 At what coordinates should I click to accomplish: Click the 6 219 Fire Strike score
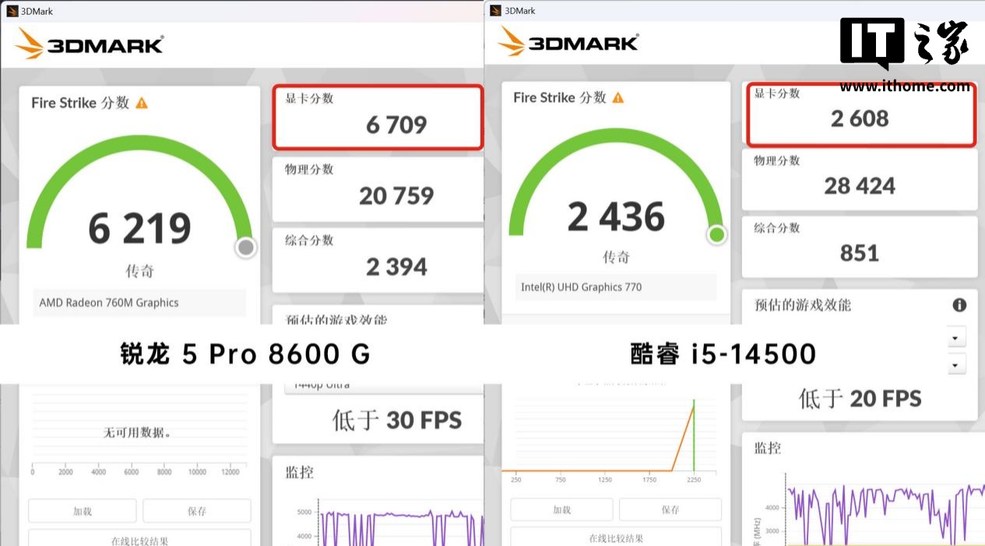coord(139,228)
